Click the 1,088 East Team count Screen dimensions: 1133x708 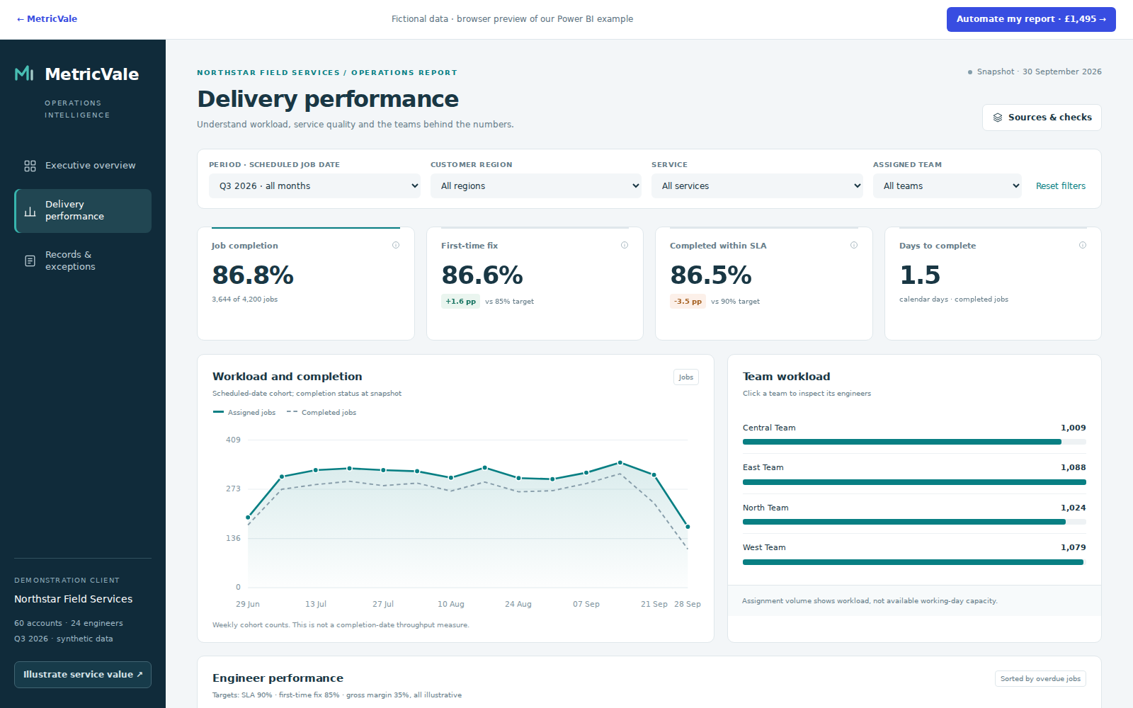click(1073, 468)
